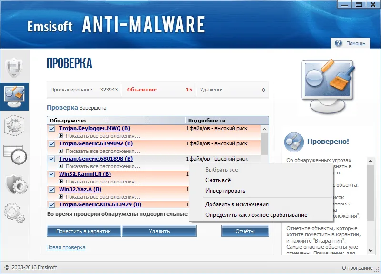
Task: Select the Scan computer sidebar icon
Action: [x=14, y=97]
